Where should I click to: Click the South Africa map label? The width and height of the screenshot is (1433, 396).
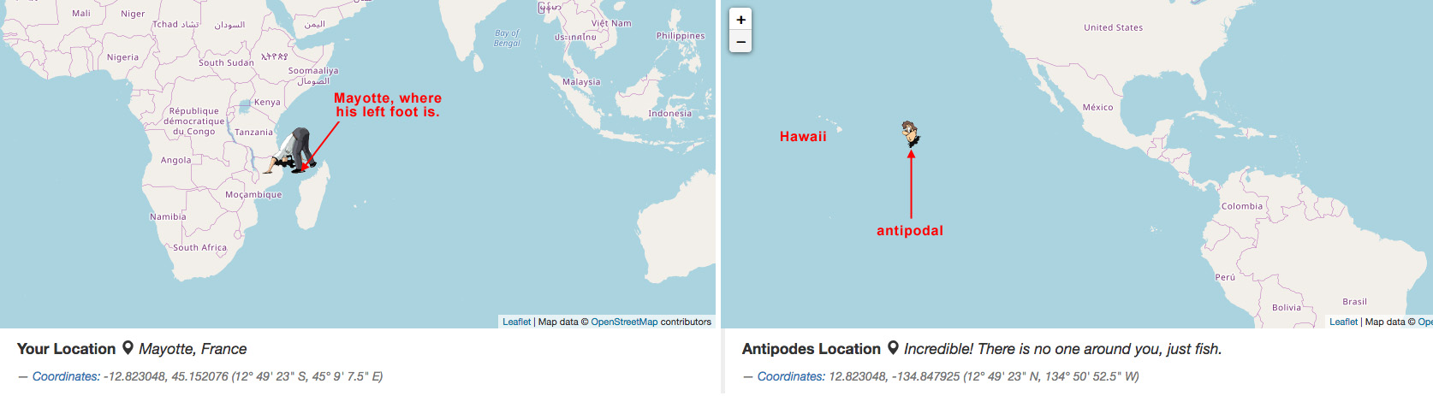199,248
